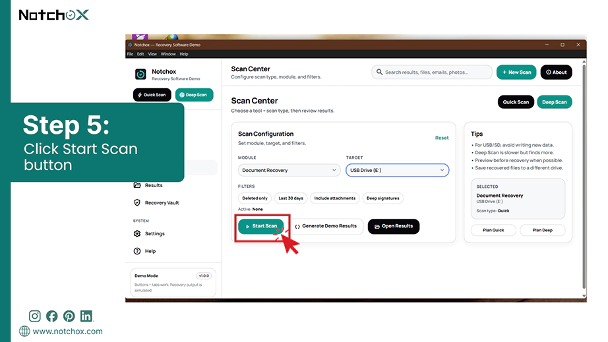Click the Demo Mode label

click(146, 275)
